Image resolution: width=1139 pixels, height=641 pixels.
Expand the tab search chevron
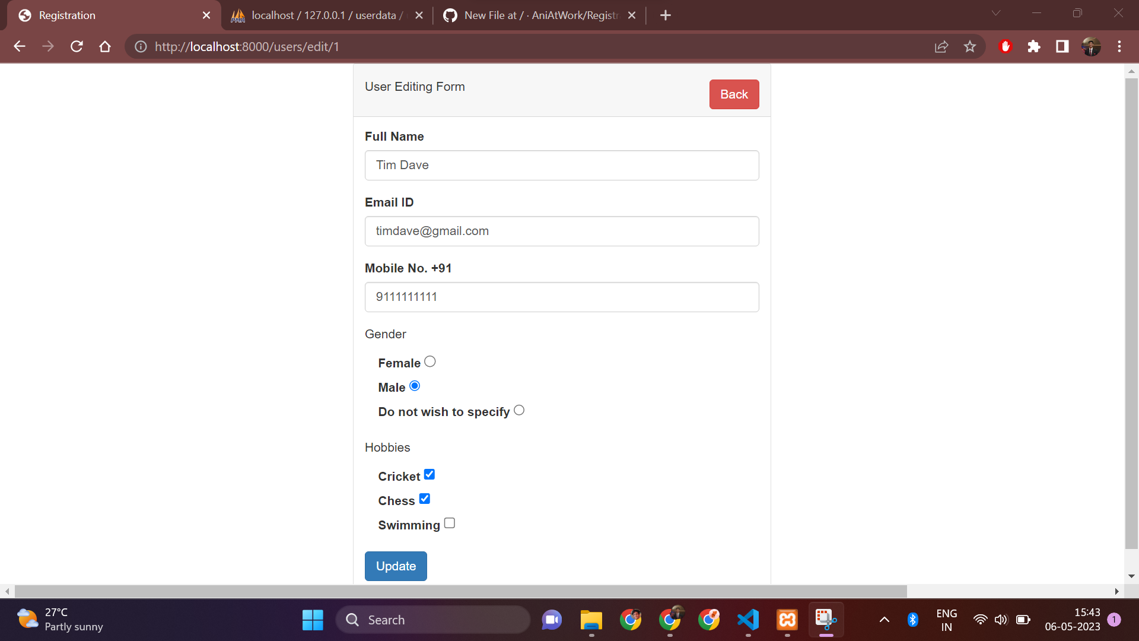[x=996, y=13]
